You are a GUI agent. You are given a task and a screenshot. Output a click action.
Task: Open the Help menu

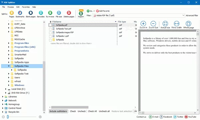click(x=34, y=7)
